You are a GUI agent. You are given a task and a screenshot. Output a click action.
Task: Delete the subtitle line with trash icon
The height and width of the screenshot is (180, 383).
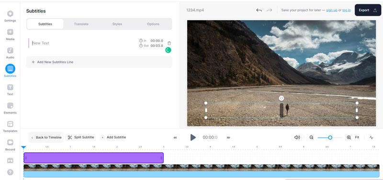point(169,43)
